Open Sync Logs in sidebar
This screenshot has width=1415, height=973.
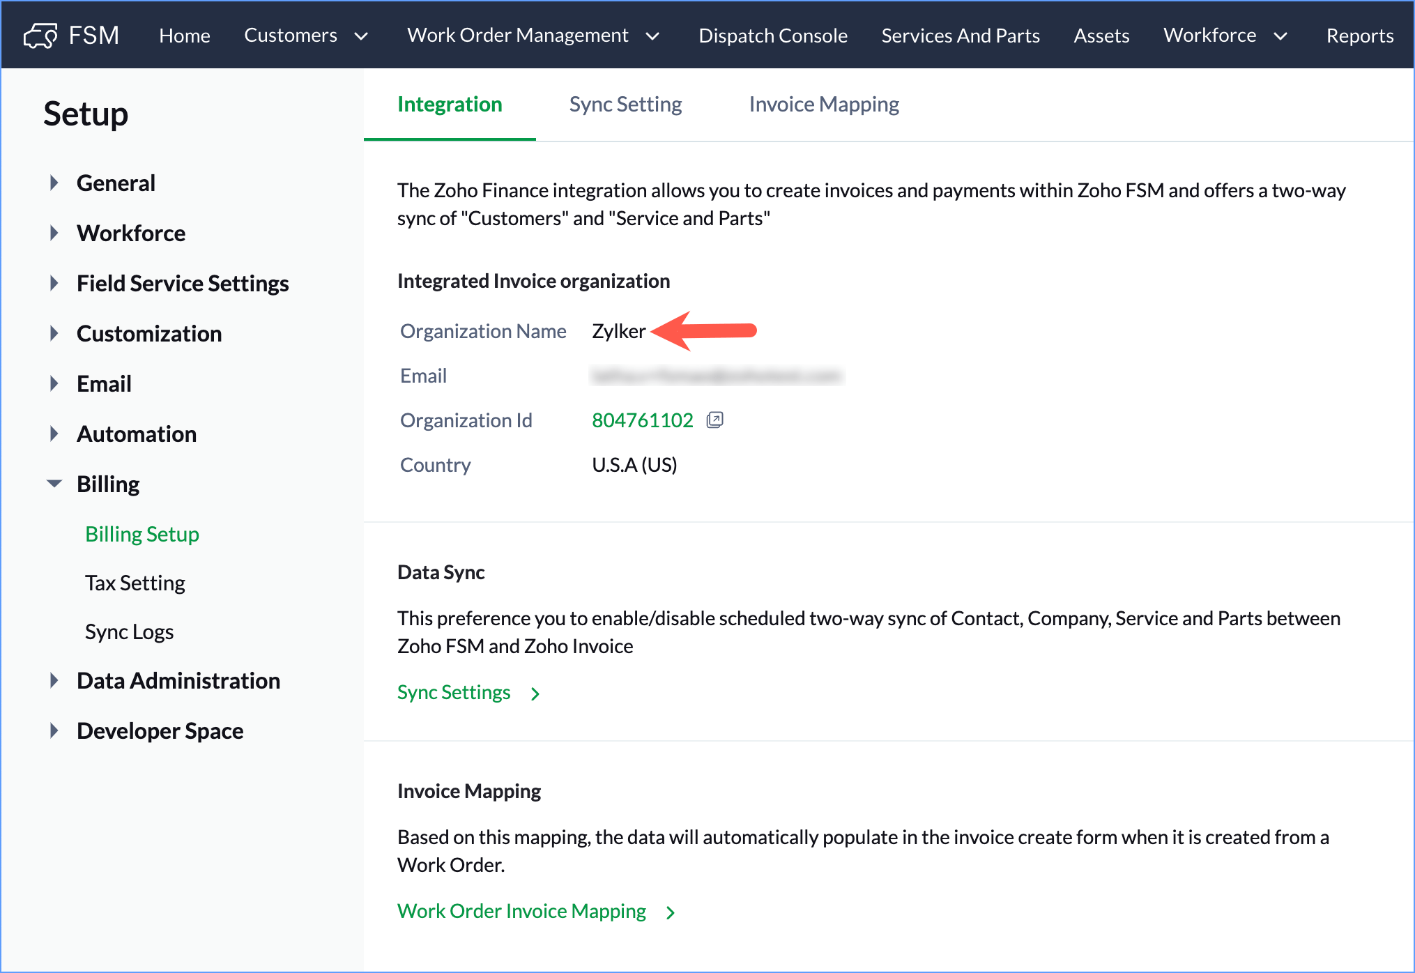tap(129, 632)
